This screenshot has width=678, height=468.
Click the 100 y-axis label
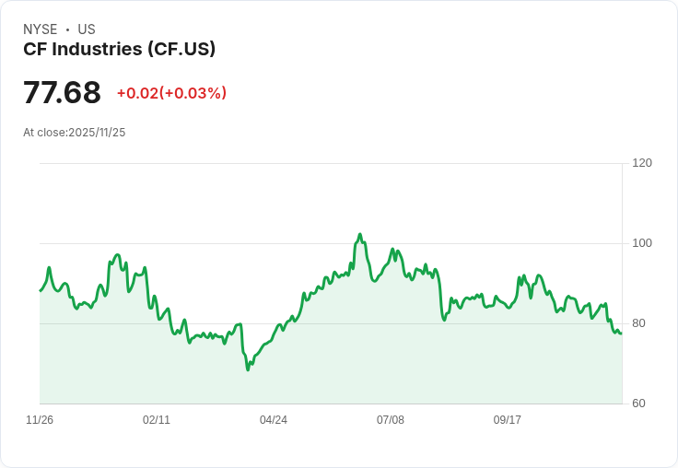(642, 243)
